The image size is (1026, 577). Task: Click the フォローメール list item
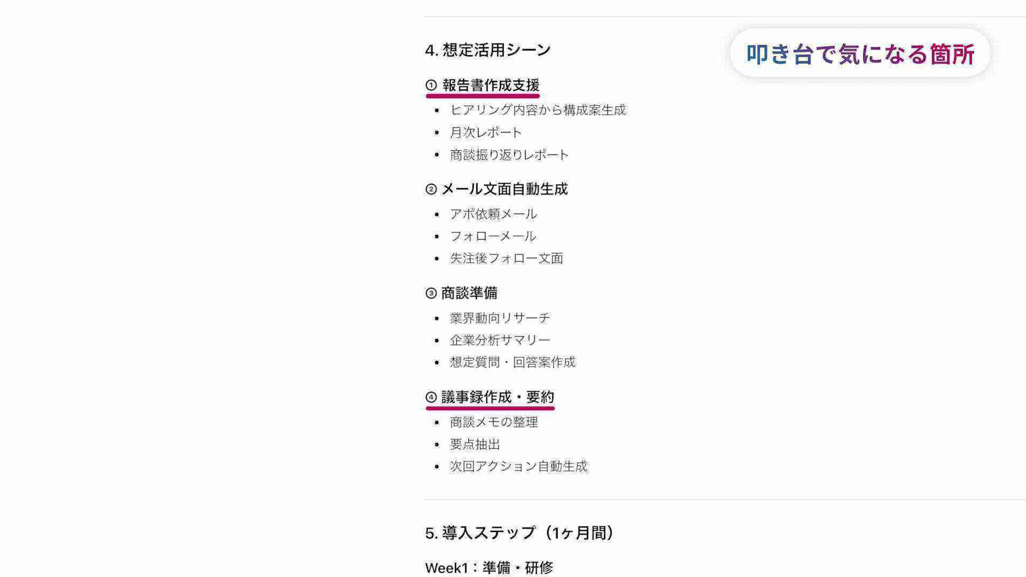coord(493,236)
